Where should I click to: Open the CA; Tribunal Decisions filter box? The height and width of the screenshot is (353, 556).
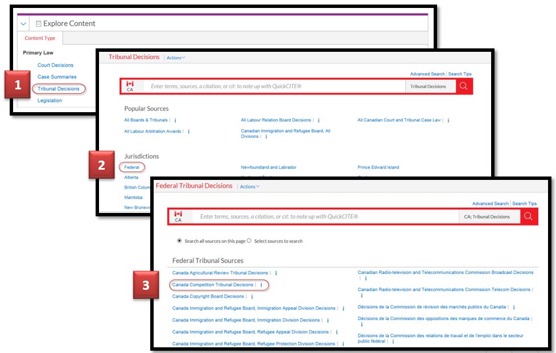point(489,216)
